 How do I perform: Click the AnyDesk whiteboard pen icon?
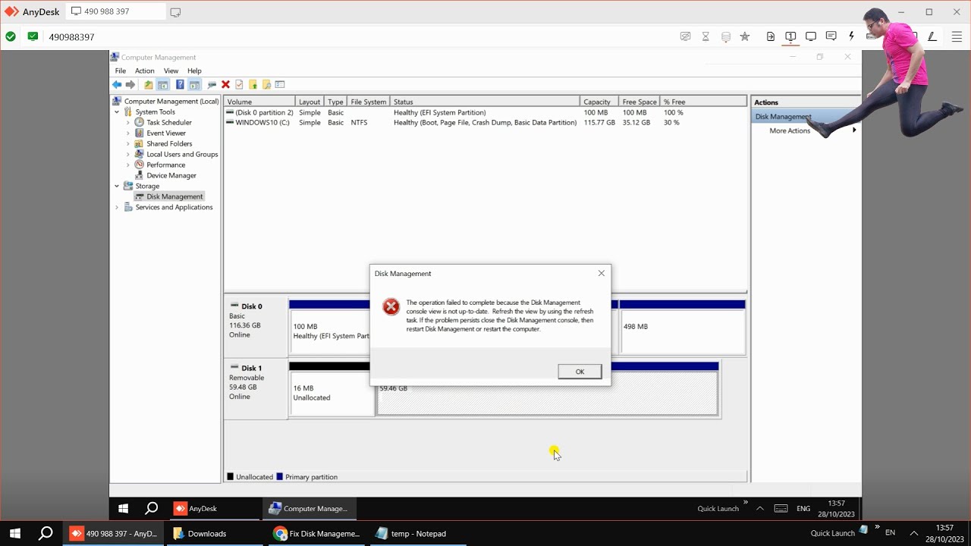coord(932,36)
